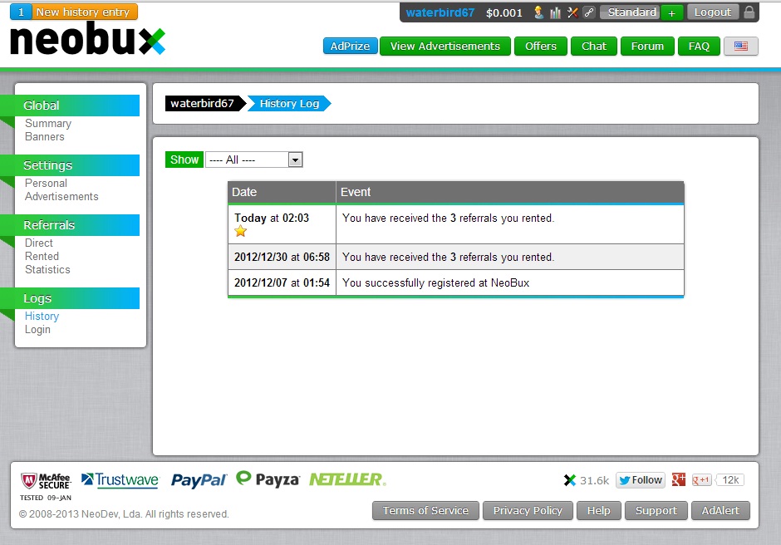Click the 2012/12/07 at 01:54 date cell
The image size is (781, 545).
(x=282, y=283)
